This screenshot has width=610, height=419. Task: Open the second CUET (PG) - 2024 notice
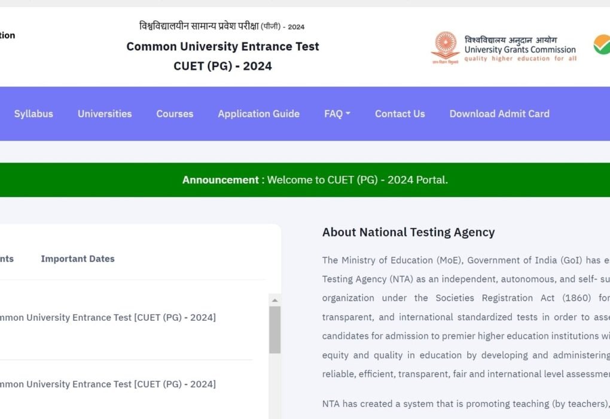tap(108, 384)
